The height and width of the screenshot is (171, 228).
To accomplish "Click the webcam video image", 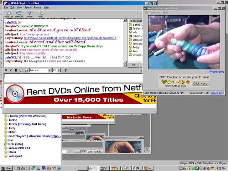I will coord(184,42).
